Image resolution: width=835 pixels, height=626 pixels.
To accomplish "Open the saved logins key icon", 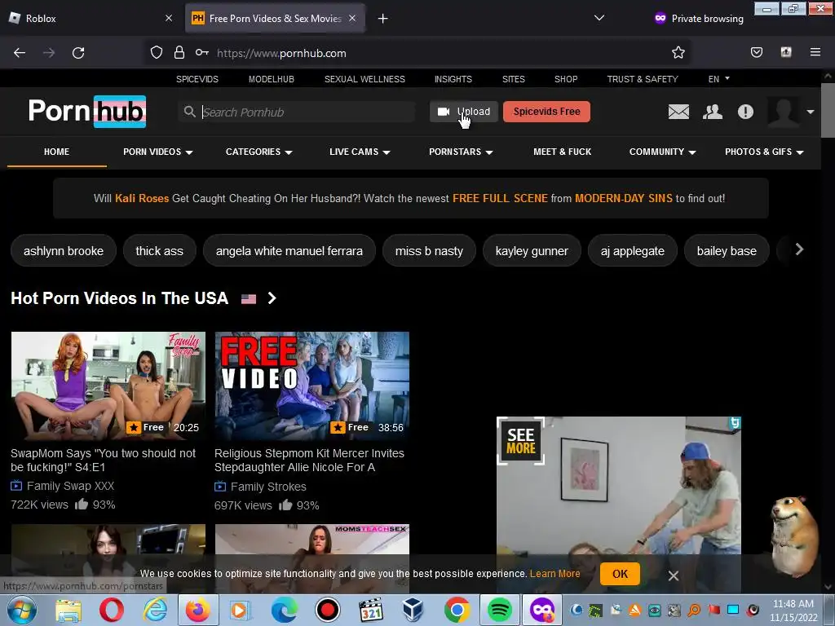I will (x=202, y=53).
